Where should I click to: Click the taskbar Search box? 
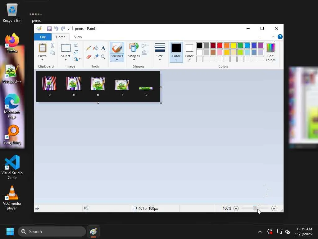point(52,232)
